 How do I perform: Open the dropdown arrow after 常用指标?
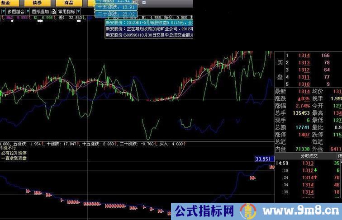tap(79, 11)
